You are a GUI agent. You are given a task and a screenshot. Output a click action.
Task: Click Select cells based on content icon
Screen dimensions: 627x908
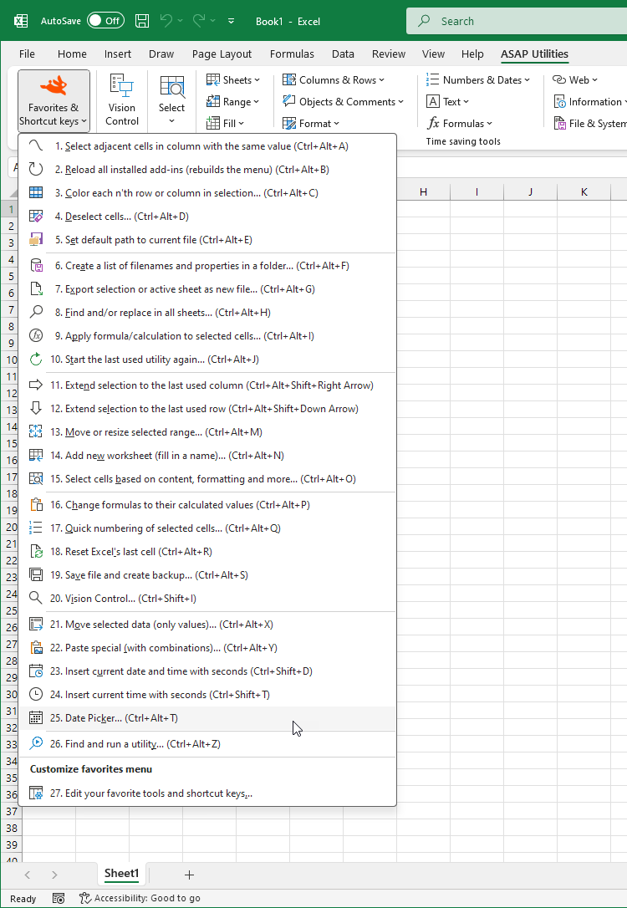tap(36, 479)
